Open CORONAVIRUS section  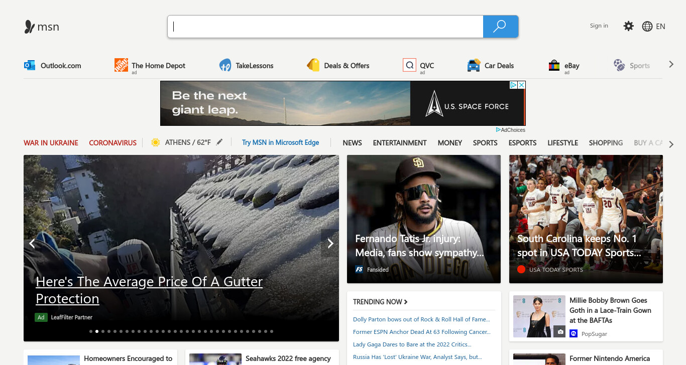[x=113, y=143]
